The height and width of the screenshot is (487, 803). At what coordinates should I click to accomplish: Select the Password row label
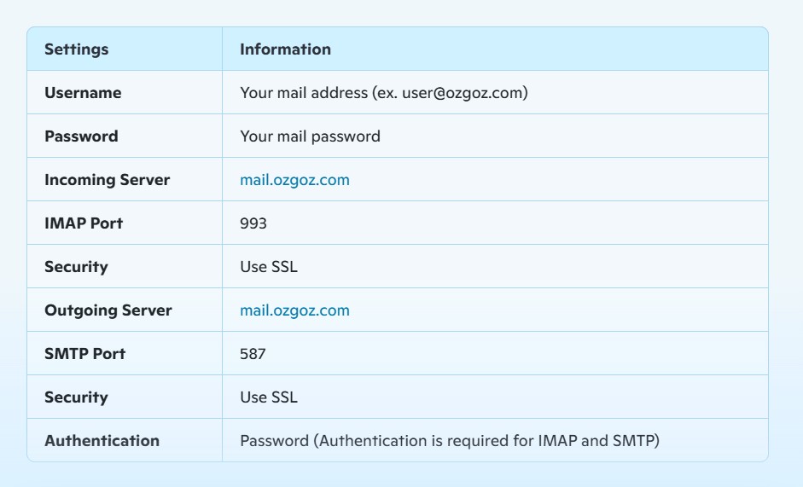(81, 136)
